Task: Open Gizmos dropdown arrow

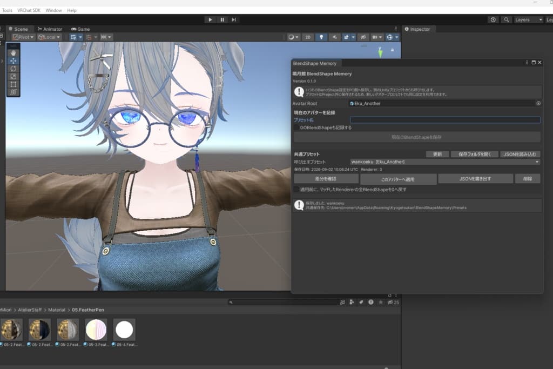Action: pyautogui.click(x=397, y=37)
